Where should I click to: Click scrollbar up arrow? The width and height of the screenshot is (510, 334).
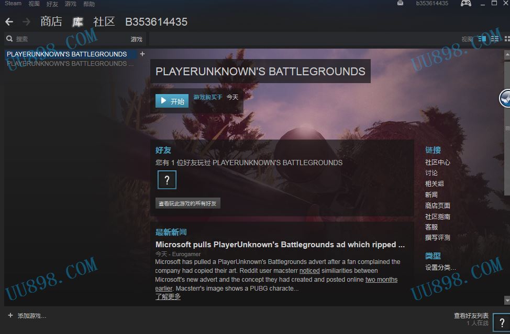coord(507,55)
